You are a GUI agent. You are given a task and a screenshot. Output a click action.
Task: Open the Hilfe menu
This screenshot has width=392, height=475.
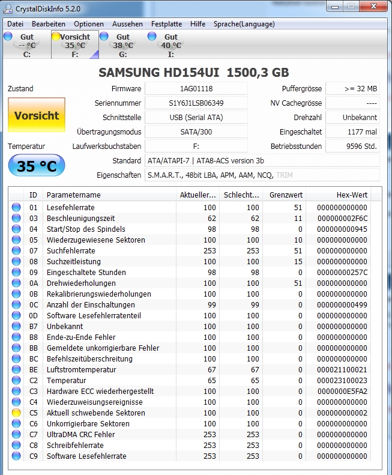tap(198, 24)
